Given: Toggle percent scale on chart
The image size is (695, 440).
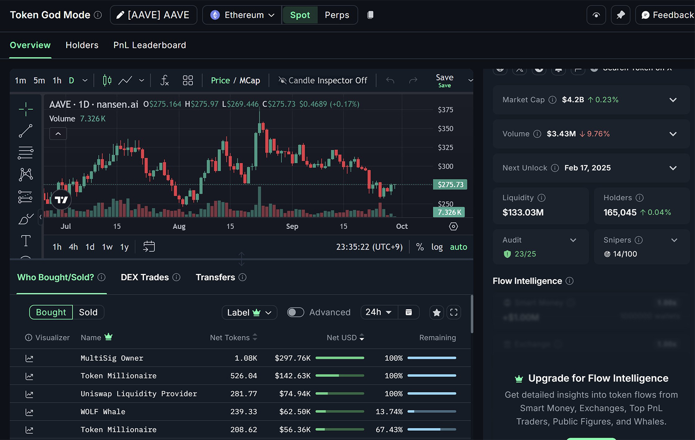Looking at the screenshot, I should [x=420, y=247].
